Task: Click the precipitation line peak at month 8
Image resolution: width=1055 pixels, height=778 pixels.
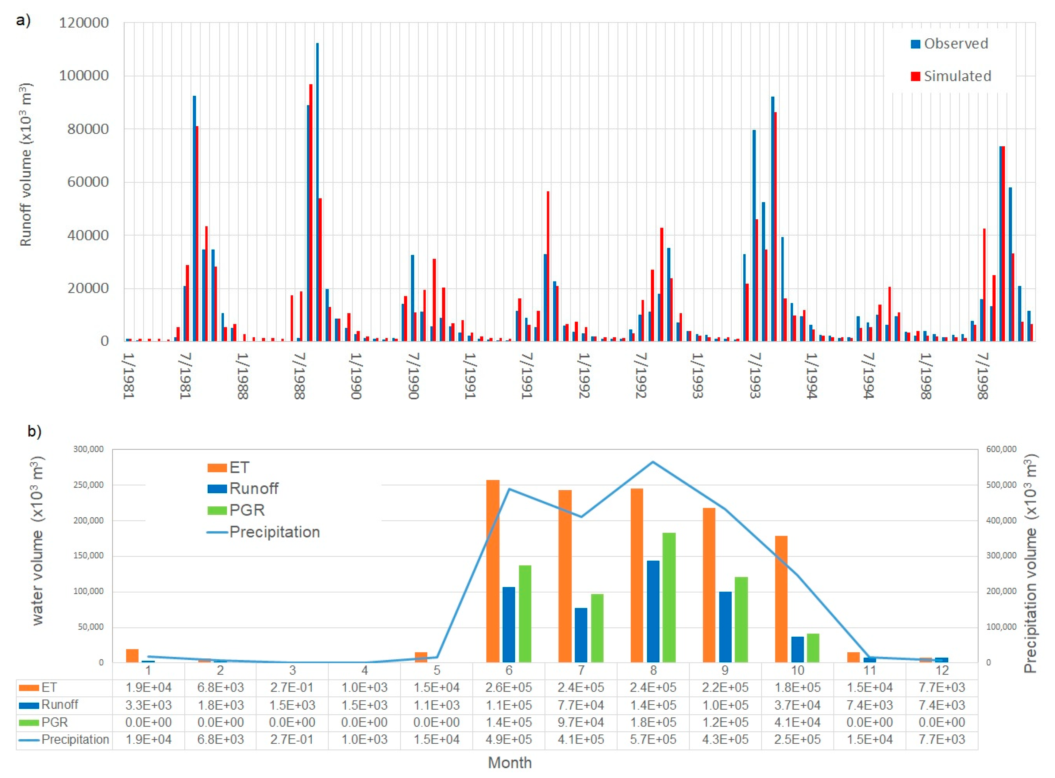Action: tap(653, 462)
